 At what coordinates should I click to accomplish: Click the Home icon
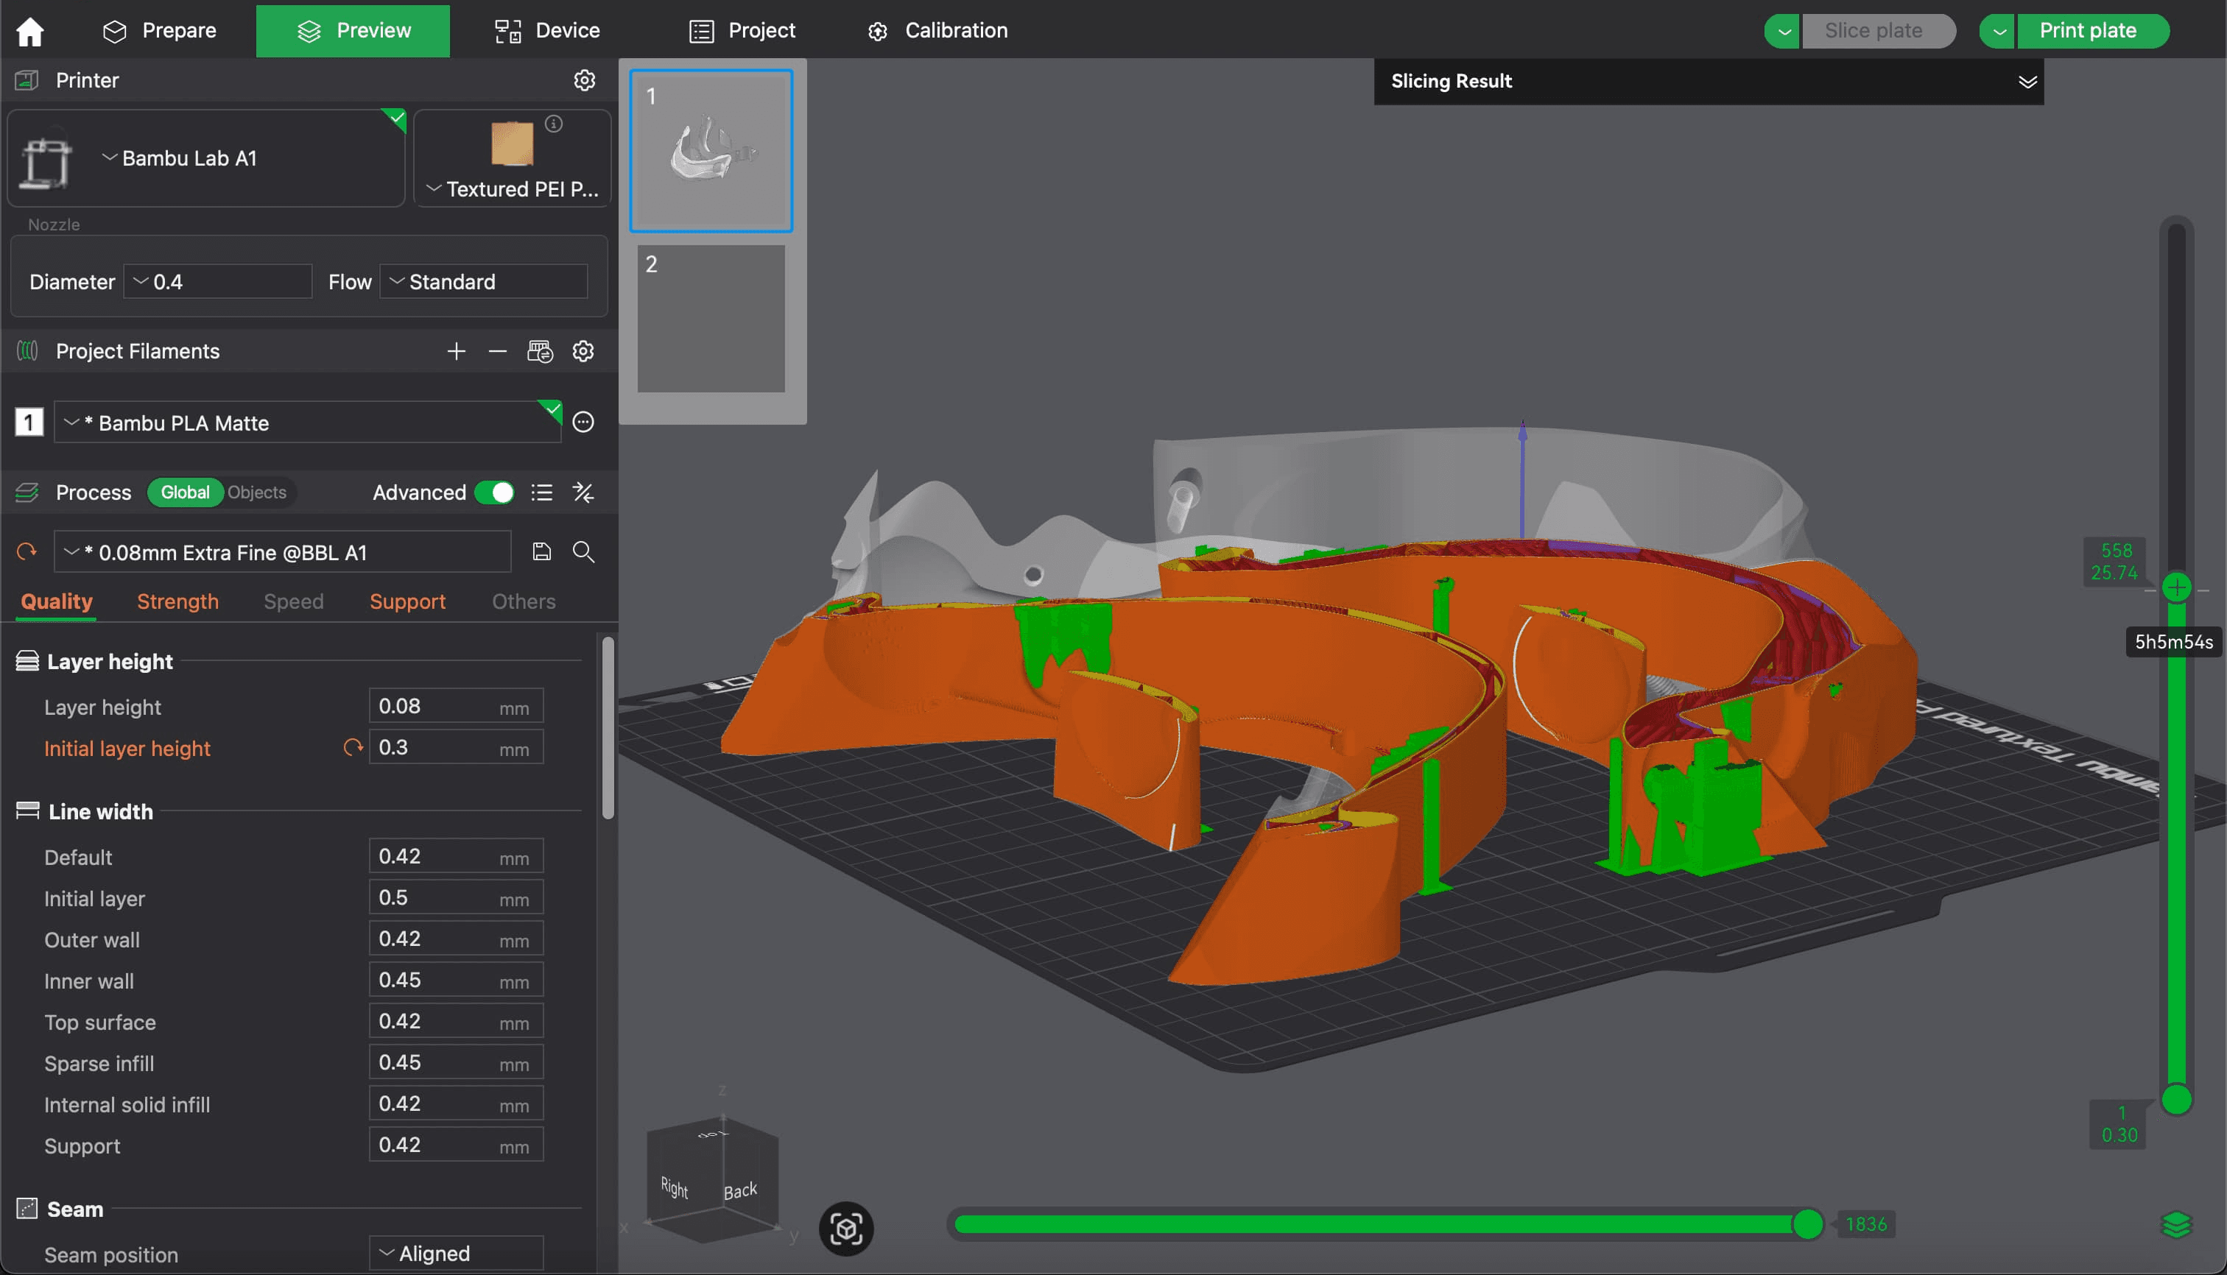(29, 31)
